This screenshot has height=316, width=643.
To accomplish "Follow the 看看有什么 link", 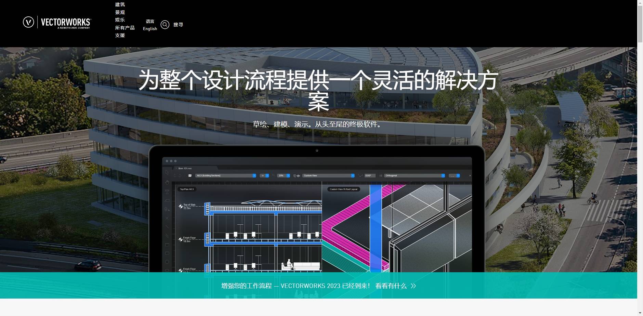I will (x=391, y=286).
